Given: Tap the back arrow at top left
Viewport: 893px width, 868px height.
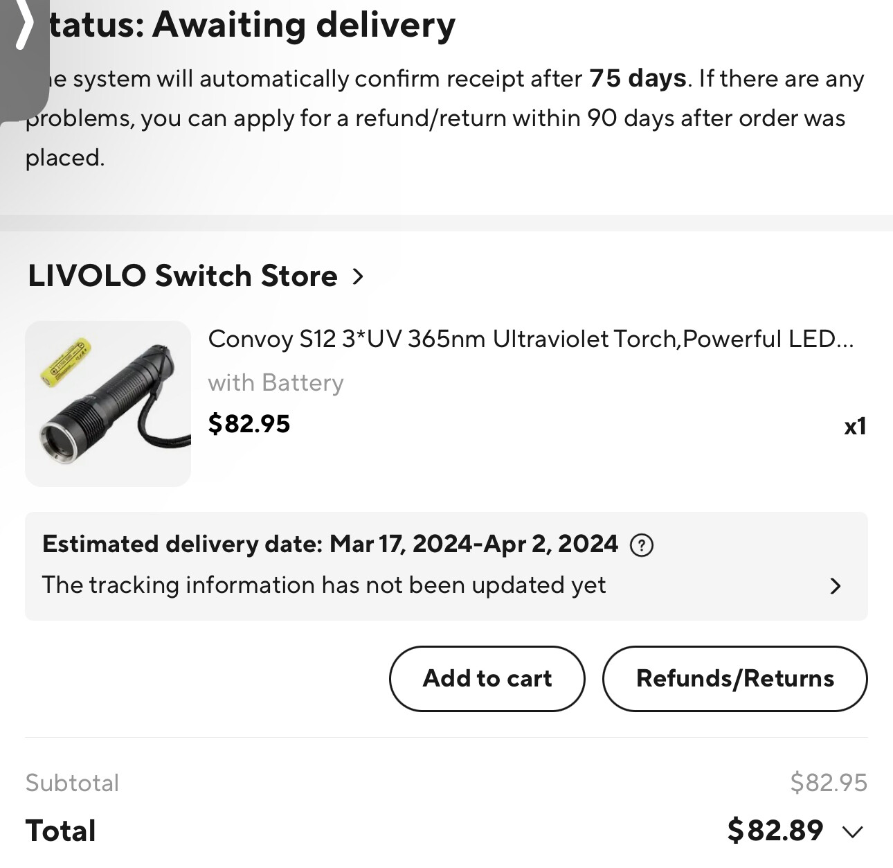Looking at the screenshot, I should pos(24,26).
